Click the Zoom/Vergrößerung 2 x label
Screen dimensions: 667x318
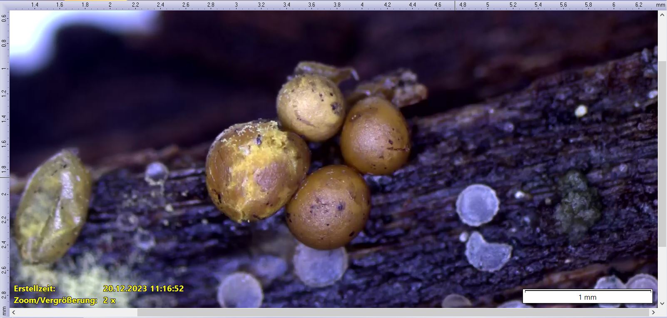point(65,300)
